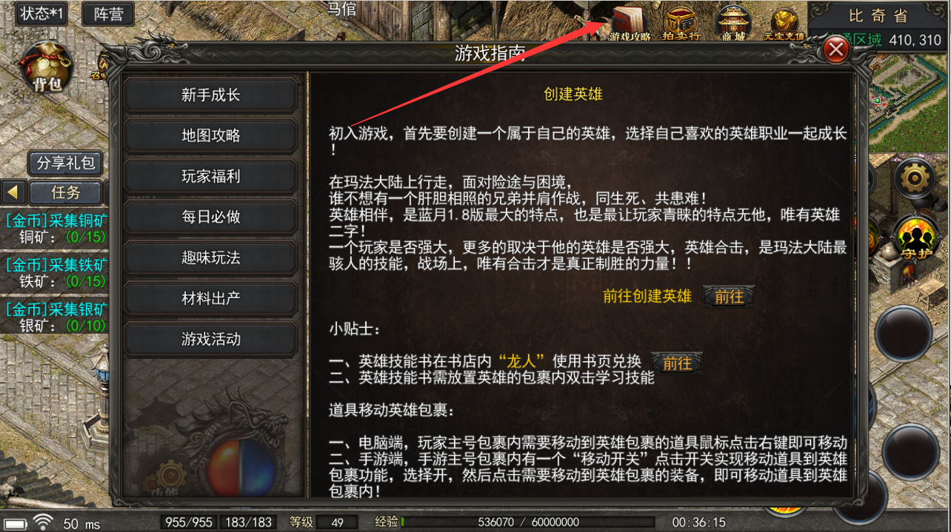Click 前往 button beside 龙人 exchange tip
Image resolution: width=951 pixels, height=532 pixels.
pos(677,363)
